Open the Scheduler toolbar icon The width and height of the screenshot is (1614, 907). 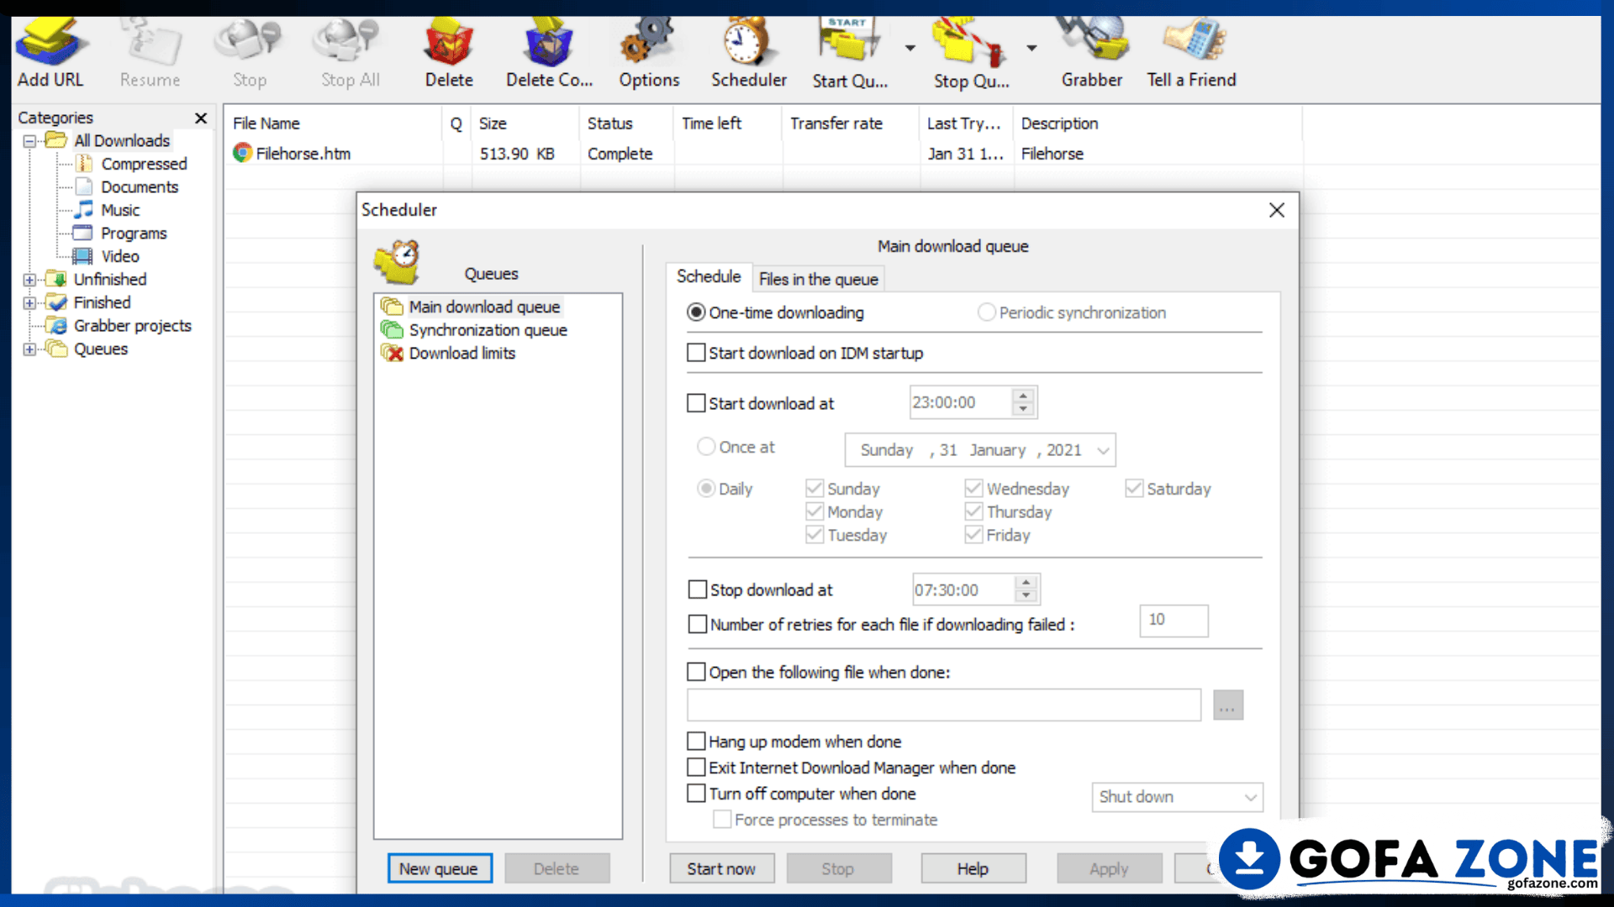point(748,52)
